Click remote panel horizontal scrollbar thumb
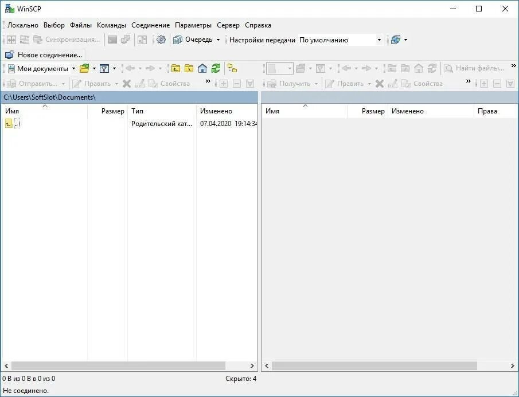Image resolution: width=519 pixels, height=397 pixels. point(374,365)
